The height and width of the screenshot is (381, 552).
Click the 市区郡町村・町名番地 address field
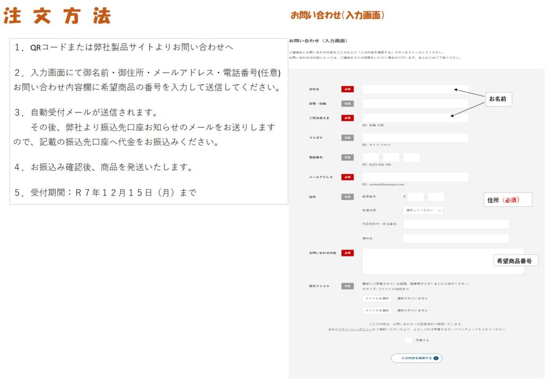[456, 224]
